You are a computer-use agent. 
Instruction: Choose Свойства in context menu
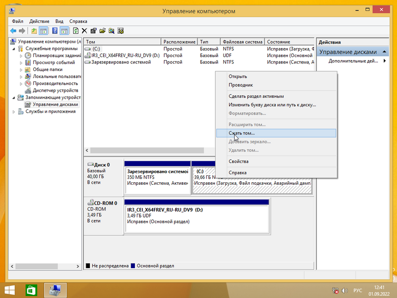tap(276, 161)
